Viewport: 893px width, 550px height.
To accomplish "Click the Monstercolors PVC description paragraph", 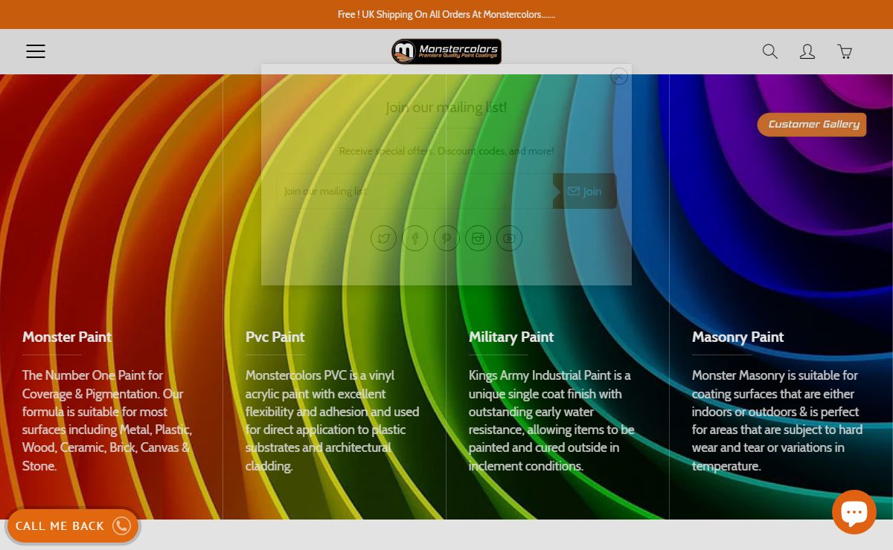I will [333, 421].
